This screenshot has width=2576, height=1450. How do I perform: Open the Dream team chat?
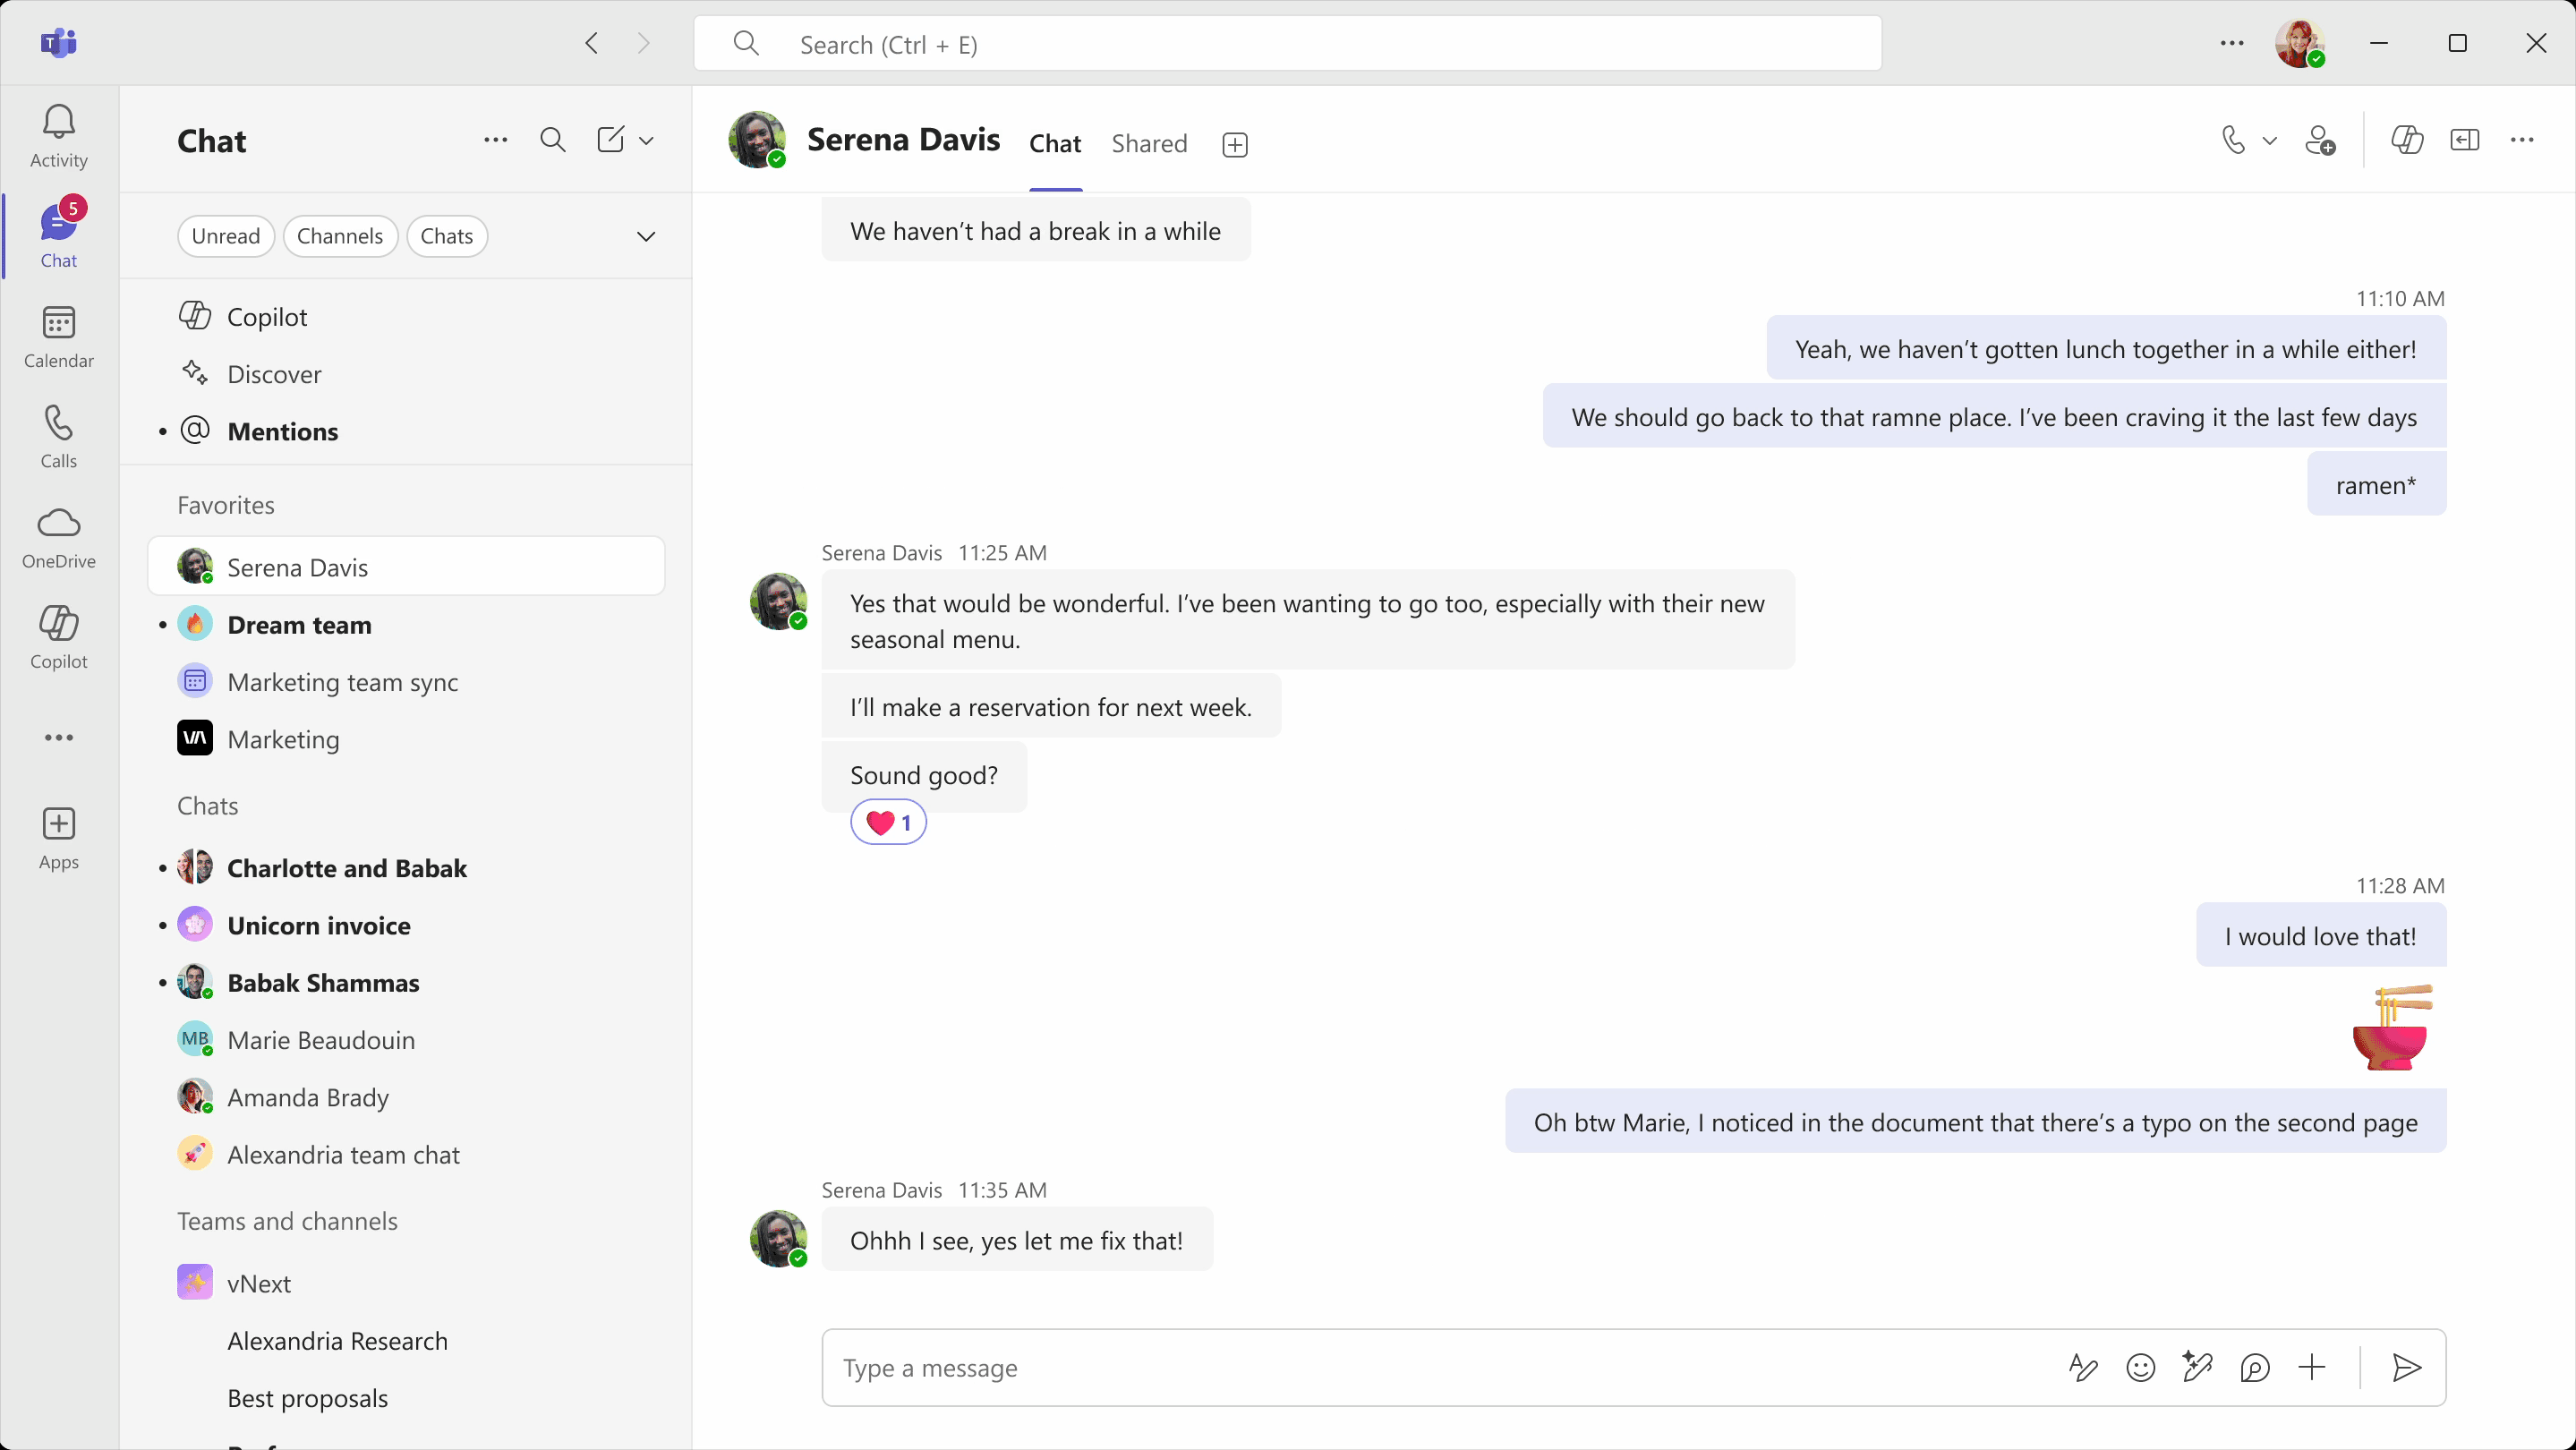tap(406, 625)
